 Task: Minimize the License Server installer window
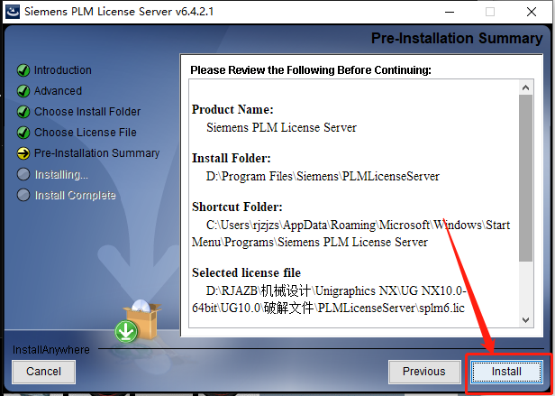click(x=450, y=12)
